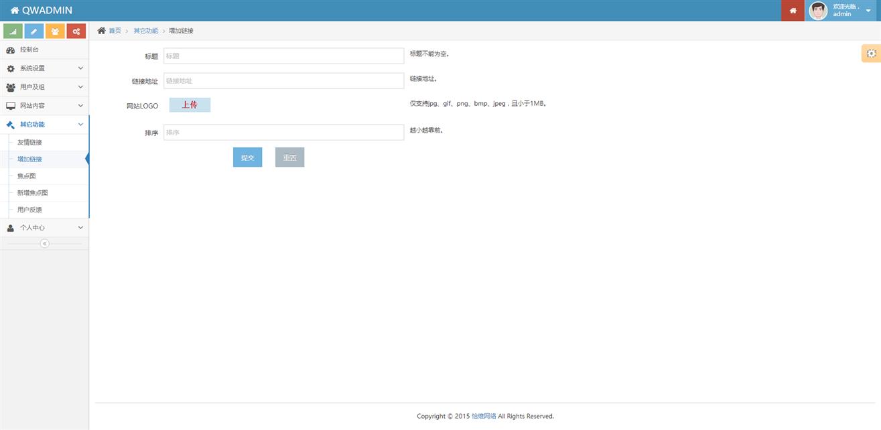
Task: Click the orange users group shortcut icon
Action: [55, 31]
